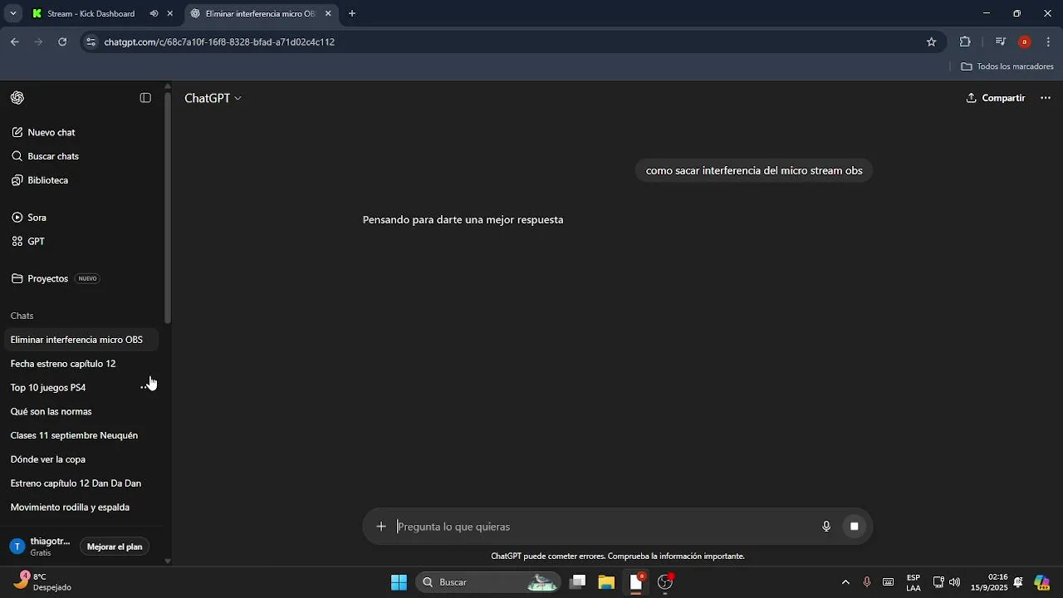1063x598 pixels.
Task: Open the volume control in system tray
Action: pyautogui.click(x=955, y=582)
